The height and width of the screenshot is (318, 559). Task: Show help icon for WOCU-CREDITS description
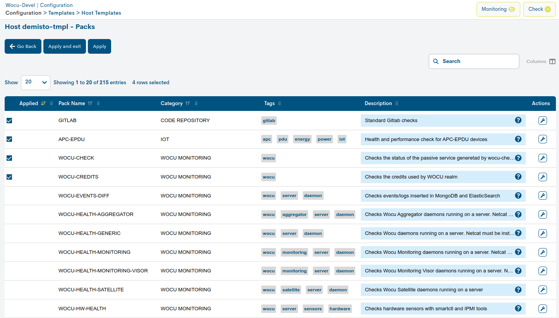point(518,177)
